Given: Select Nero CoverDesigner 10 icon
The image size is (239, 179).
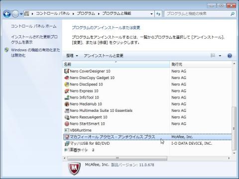Looking at the screenshot, I should coord(67,71).
